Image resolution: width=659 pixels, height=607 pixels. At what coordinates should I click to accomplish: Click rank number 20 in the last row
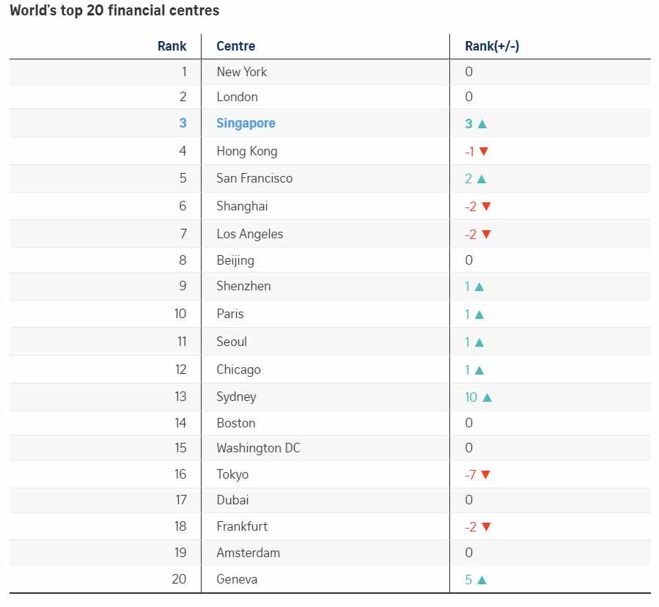click(179, 579)
